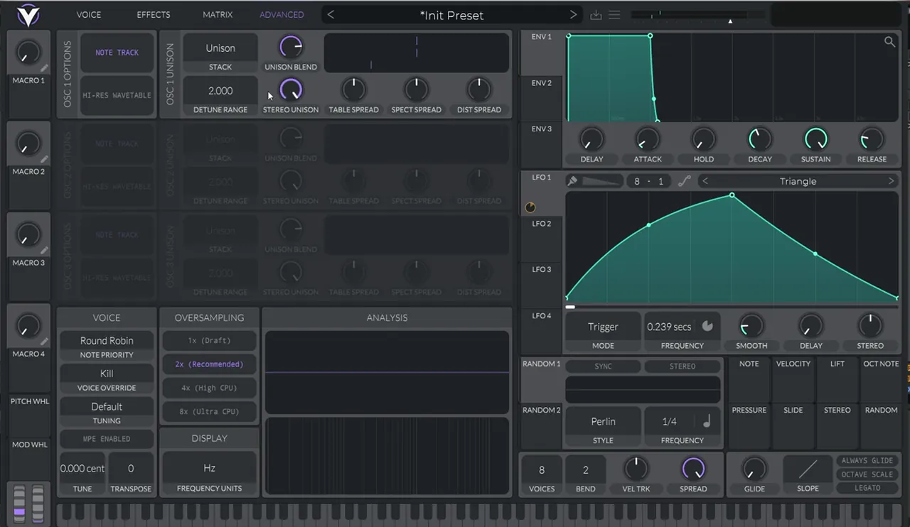
Task: Toggle the Octave Scale option
Action: click(x=867, y=474)
